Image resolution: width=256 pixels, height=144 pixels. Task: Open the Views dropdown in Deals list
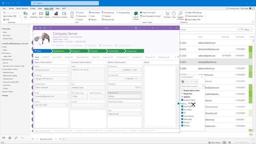point(246,30)
